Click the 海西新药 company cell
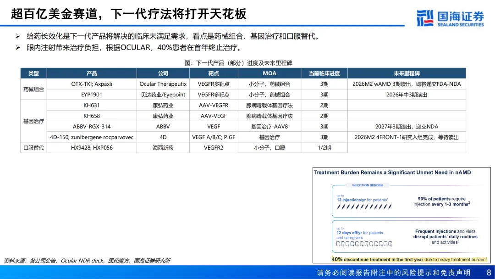The height and width of the screenshot is (279, 495). 163,148
